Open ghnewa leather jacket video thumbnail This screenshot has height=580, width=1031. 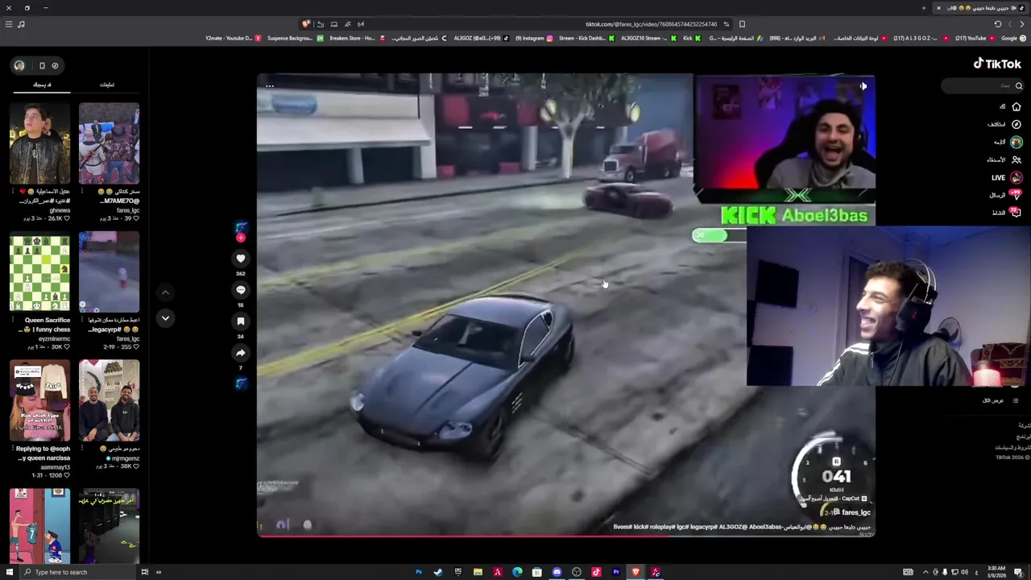point(39,143)
